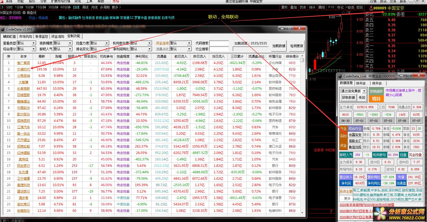The width and height of the screenshot is (427, 222).
Task: Click the 综合行业 cell in CodeData_Link
Action: click(355, 129)
